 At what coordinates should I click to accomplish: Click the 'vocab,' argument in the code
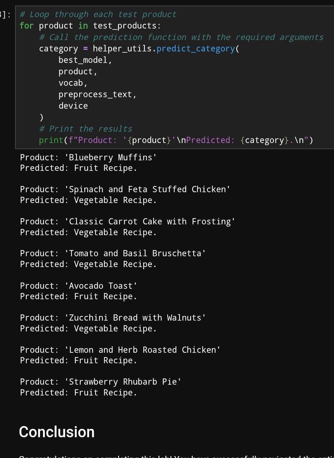click(x=73, y=83)
